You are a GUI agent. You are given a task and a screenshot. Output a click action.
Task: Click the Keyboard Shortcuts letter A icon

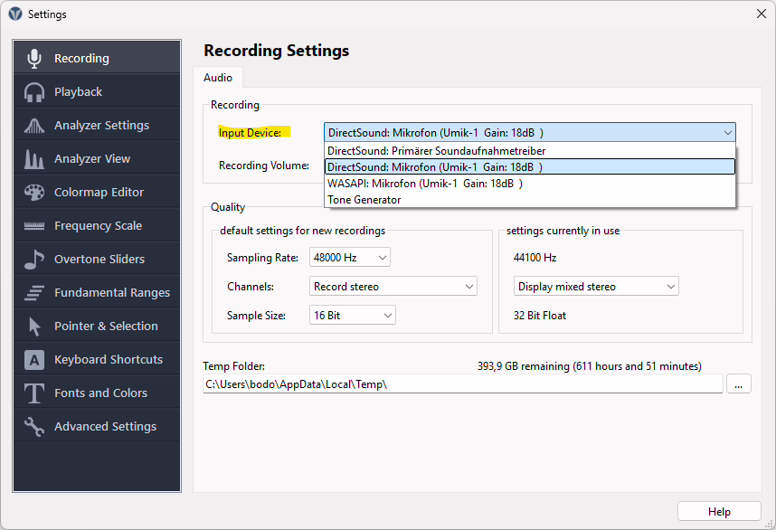pos(33,358)
